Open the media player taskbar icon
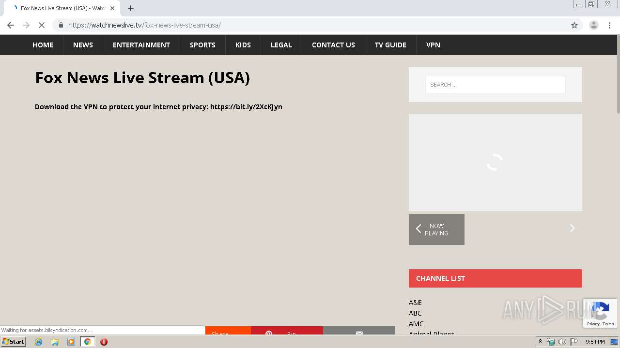 click(71, 342)
